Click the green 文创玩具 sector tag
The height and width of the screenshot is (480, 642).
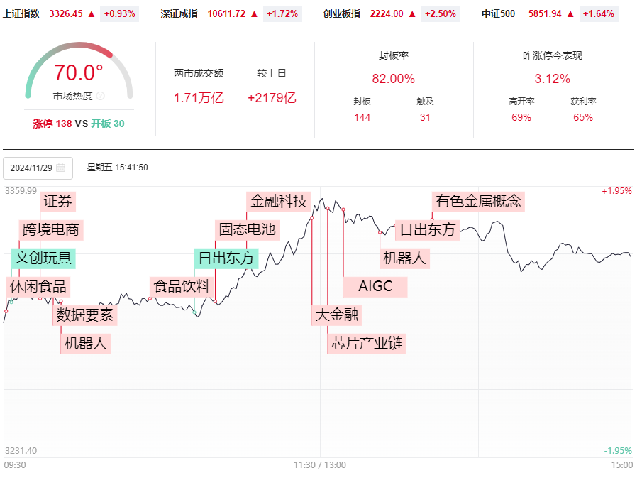(43, 258)
